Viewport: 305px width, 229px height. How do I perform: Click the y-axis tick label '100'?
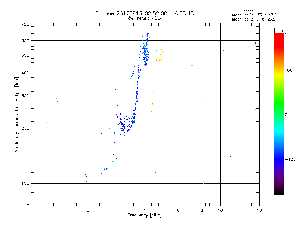[25, 183]
